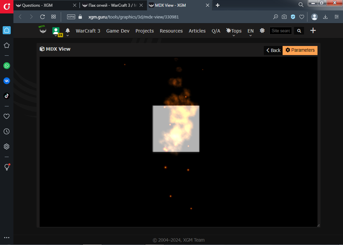Open Resources menu item
Screen dimensions: 343x245
tap(171, 31)
